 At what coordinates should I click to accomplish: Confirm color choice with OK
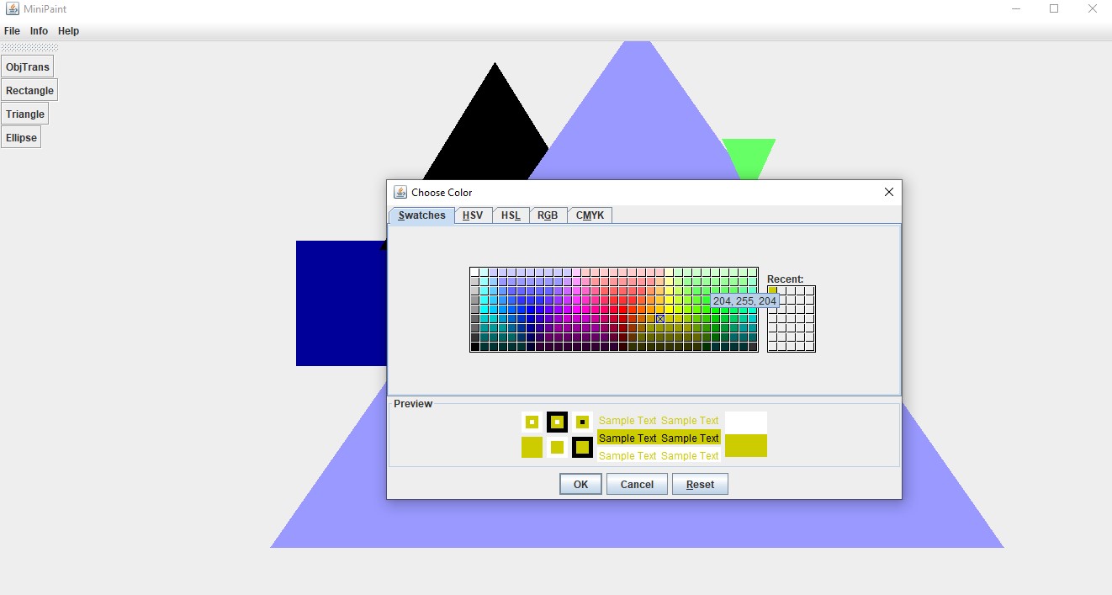click(x=580, y=484)
